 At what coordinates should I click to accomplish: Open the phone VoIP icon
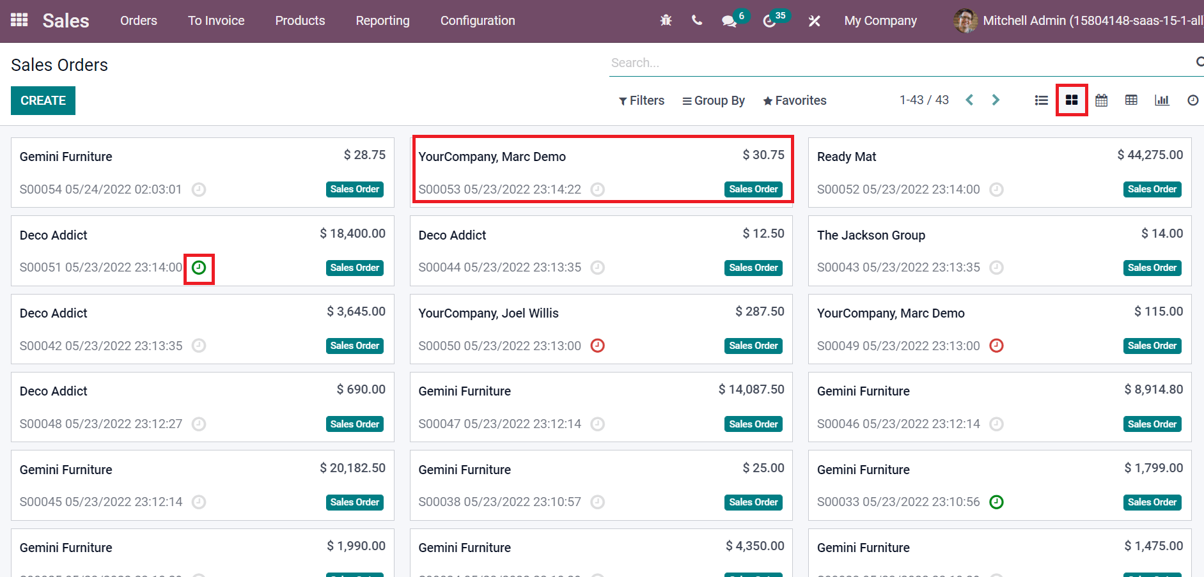click(697, 20)
